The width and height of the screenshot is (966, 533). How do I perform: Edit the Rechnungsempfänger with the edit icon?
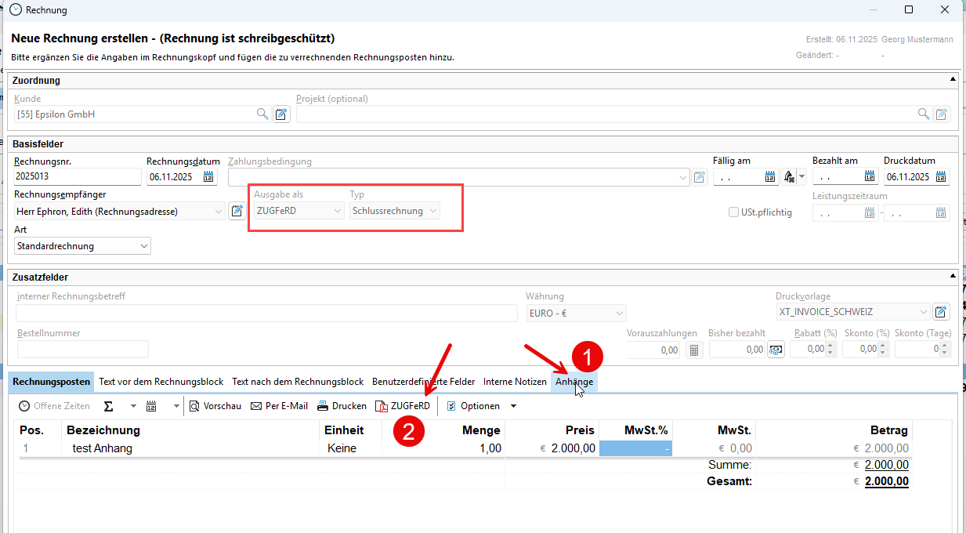tap(237, 211)
